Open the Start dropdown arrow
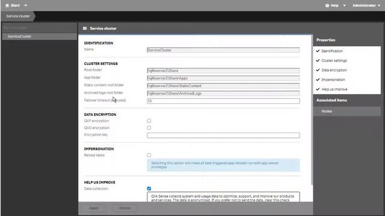Image resolution: width=385 pixels, height=216 pixels. (25, 5)
